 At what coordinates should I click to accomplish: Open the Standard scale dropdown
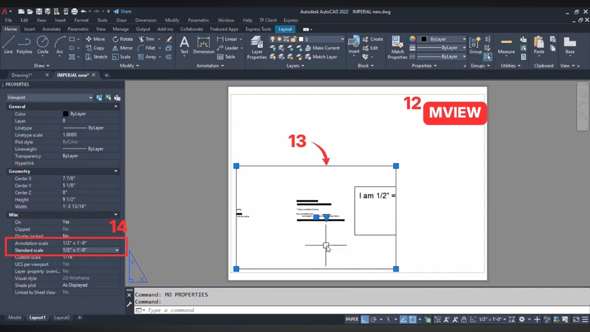click(x=117, y=250)
